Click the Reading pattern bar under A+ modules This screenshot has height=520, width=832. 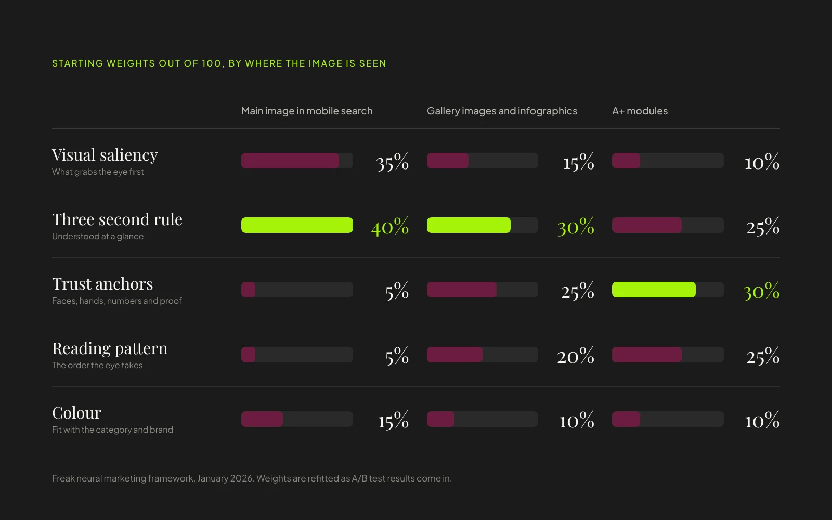point(668,355)
